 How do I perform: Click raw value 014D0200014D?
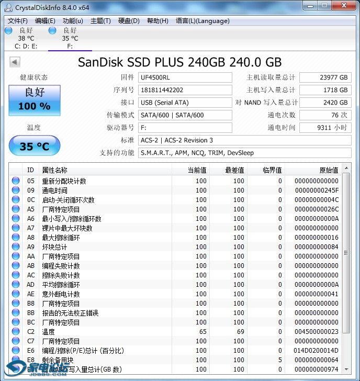tap(316, 351)
